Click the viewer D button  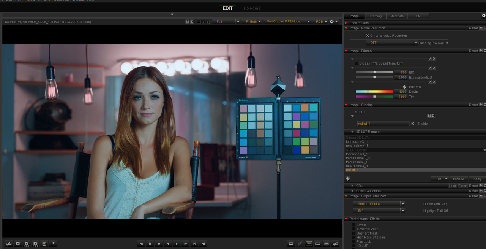(192, 22)
